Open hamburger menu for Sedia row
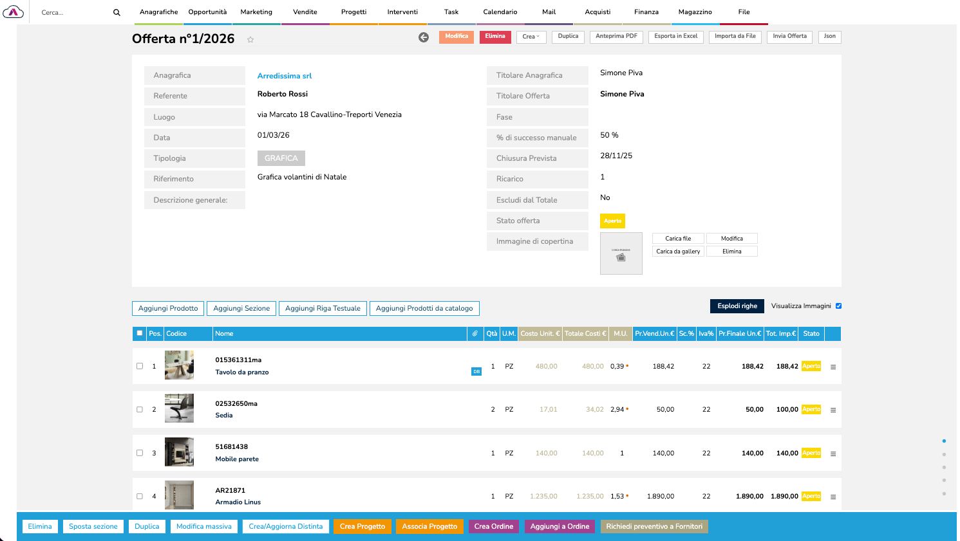This screenshot has height=541, width=960. click(x=833, y=410)
